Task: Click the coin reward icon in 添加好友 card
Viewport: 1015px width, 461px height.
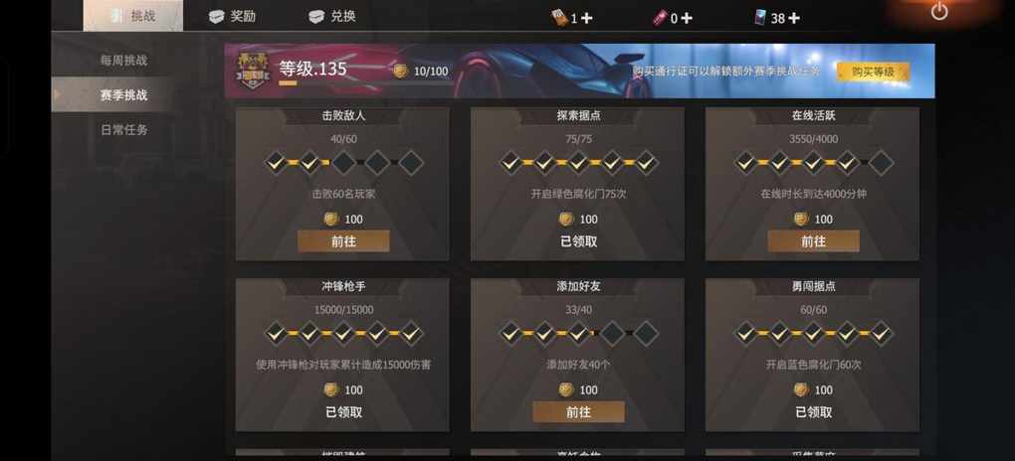Action: pos(566,389)
